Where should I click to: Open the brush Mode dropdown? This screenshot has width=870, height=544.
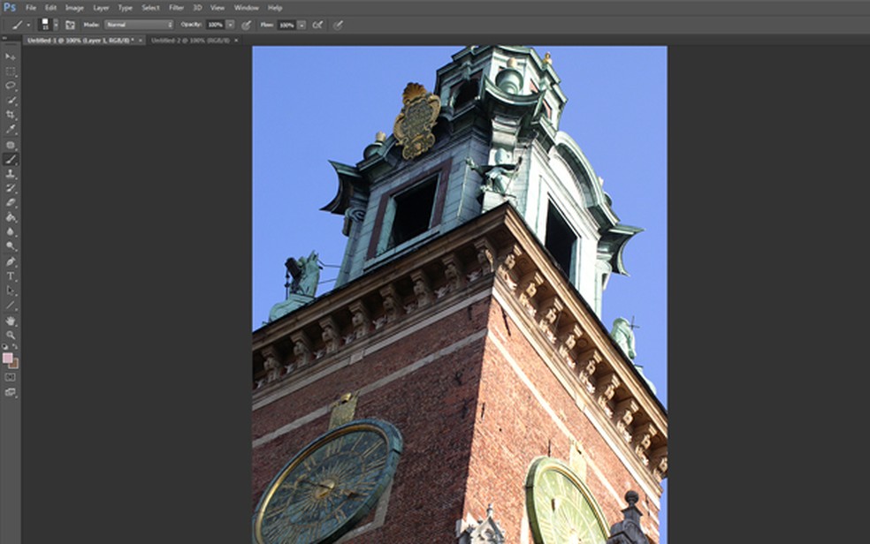[x=139, y=25]
